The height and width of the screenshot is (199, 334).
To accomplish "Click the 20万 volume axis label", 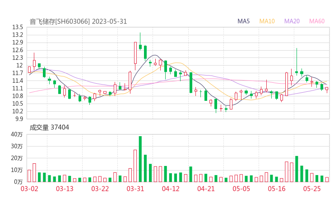I will [x=17, y=158].
